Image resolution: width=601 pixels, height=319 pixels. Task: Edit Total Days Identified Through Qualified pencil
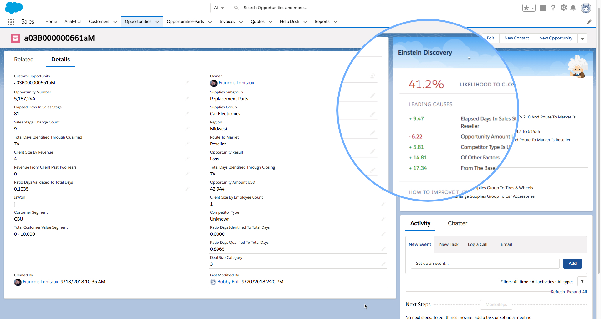187,144
